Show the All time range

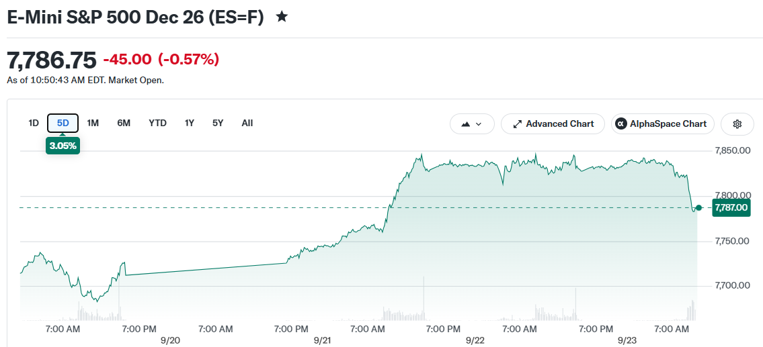coord(247,123)
